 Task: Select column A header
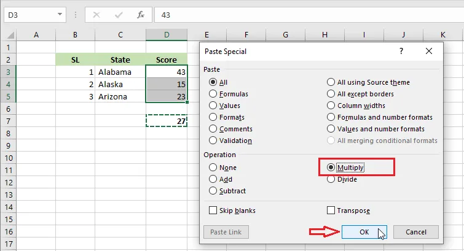(36, 35)
